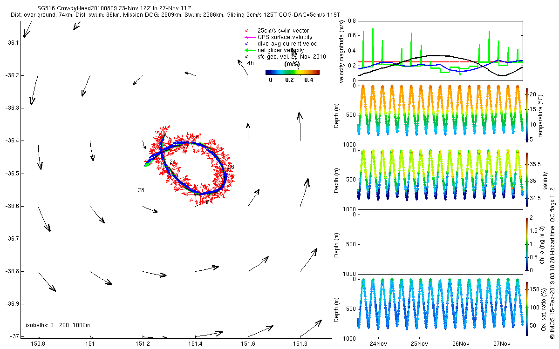Click the "(m/s)" label above the map colorbar
This screenshot has width=559, height=349.
tap(292, 65)
